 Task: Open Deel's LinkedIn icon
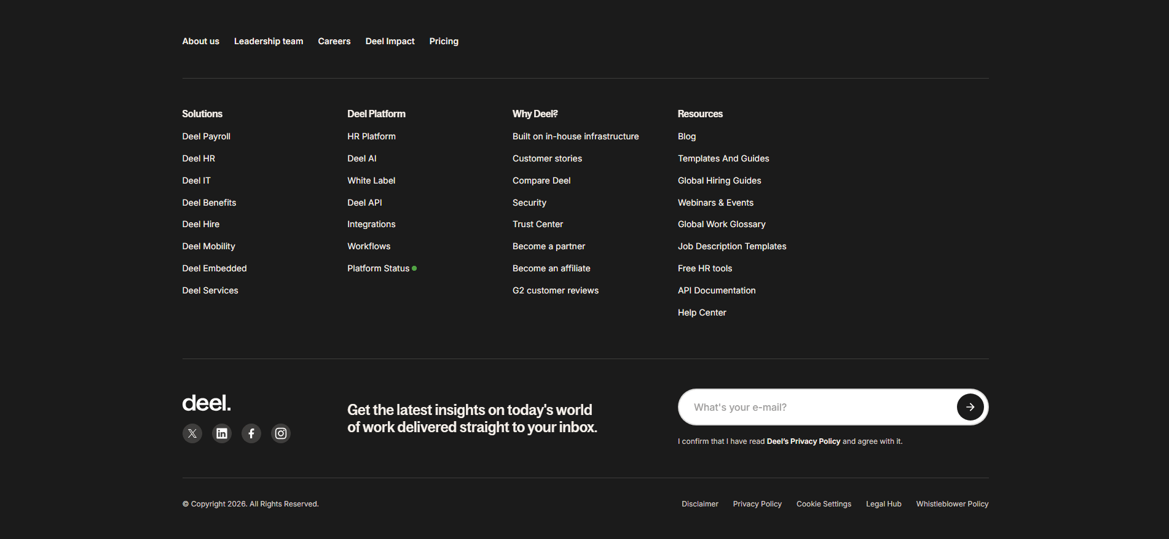222,433
